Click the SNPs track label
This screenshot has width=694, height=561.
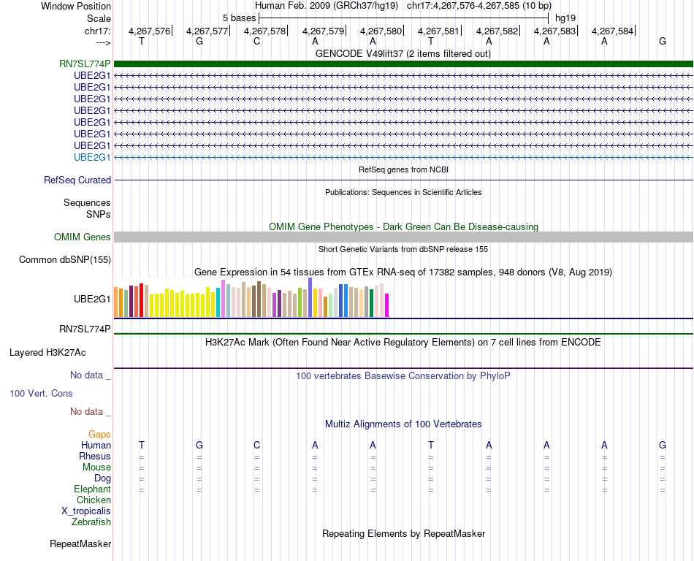click(99, 214)
